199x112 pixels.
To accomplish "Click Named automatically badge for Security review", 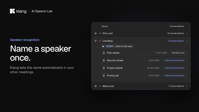I will point(174,60).
